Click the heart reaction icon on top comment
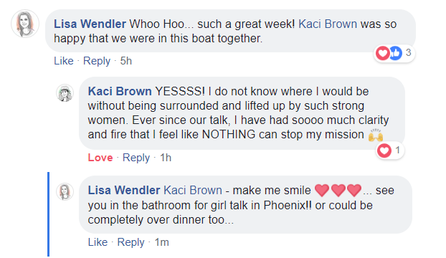446x258 pixels. (x=383, y=53)
